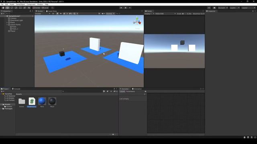Open the Collaborate icon beside the cloud
Viewport: 257px width, 144px height.
click(x=209, y=8)
